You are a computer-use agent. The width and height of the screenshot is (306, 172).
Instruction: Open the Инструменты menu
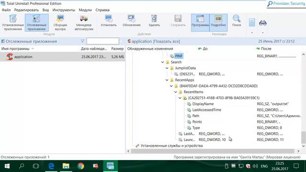pos(64,10)
